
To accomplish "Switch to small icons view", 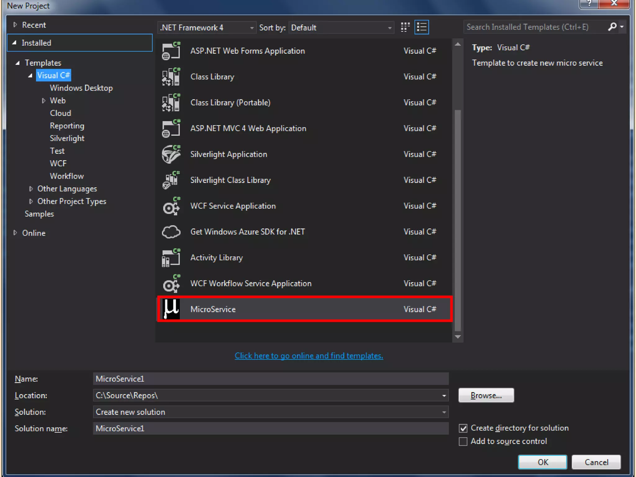I will pos(405,27).
